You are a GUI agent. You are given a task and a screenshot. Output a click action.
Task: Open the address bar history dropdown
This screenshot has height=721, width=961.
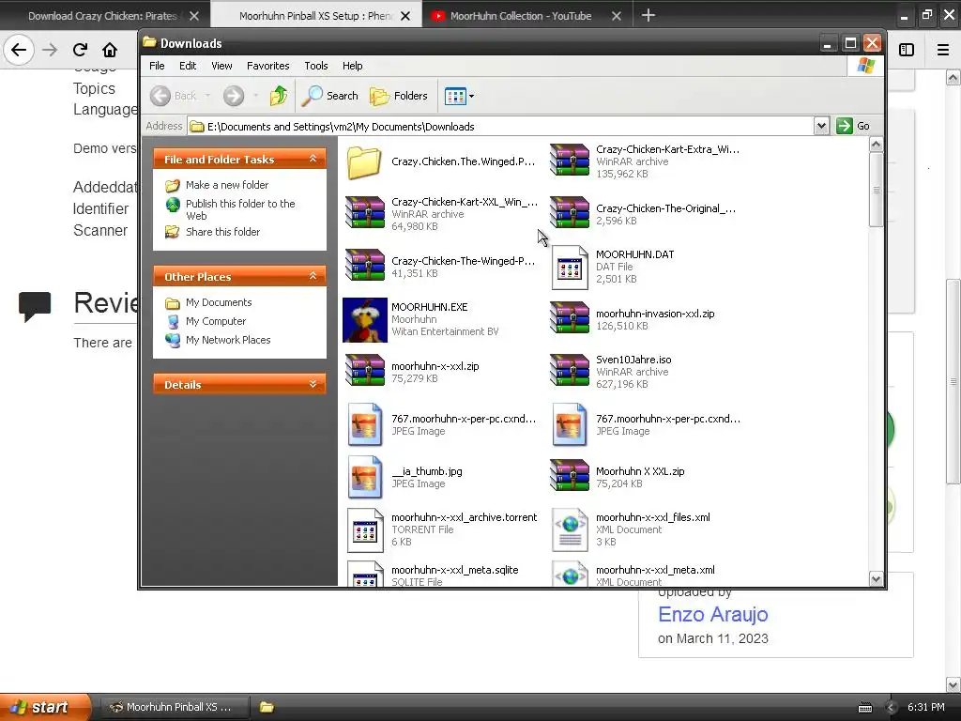tap(821, 126)
